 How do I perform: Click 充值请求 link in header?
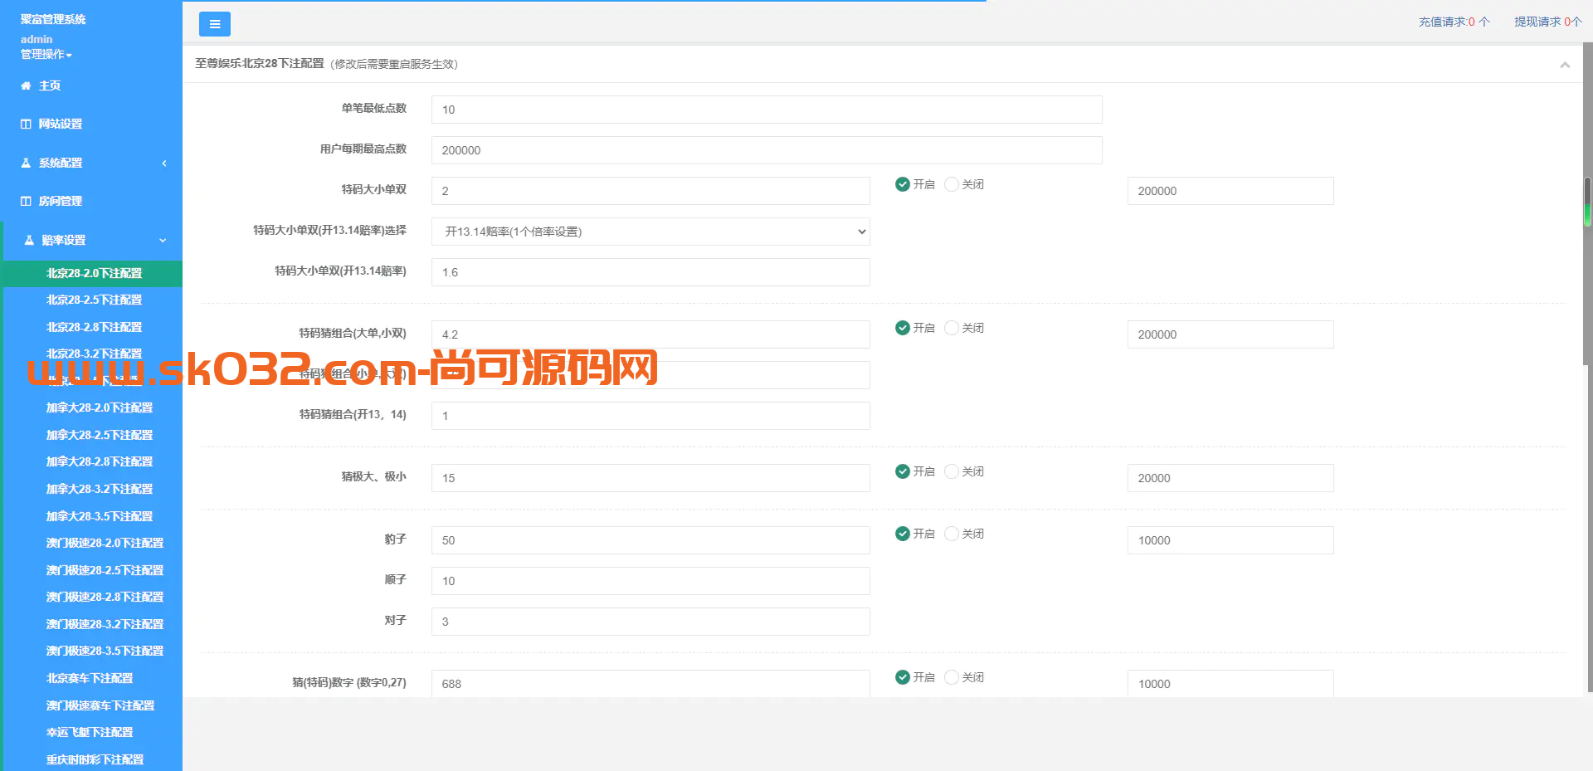1454,22
